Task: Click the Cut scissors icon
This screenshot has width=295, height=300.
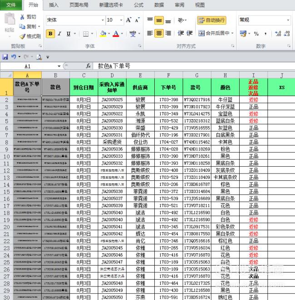Action: [x=22, y=17]
